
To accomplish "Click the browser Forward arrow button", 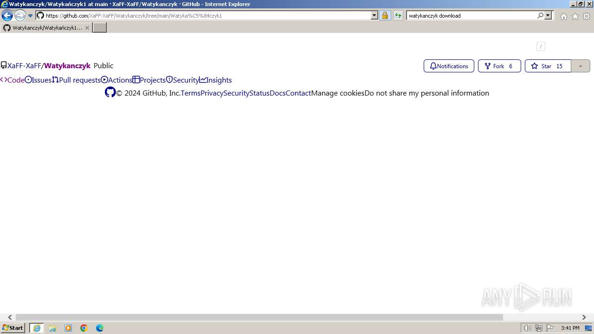I will click(20, 15).
